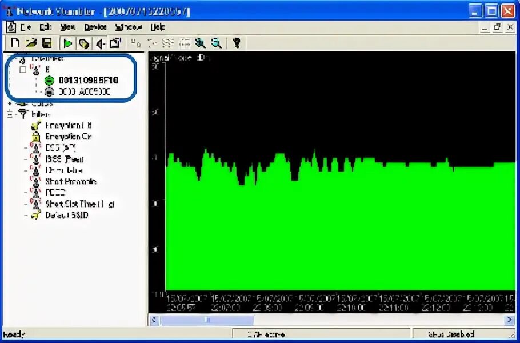Click the GPS Disabled status bar entry
The width and height of the screenshot is (520, 343).
coord(451,334)
